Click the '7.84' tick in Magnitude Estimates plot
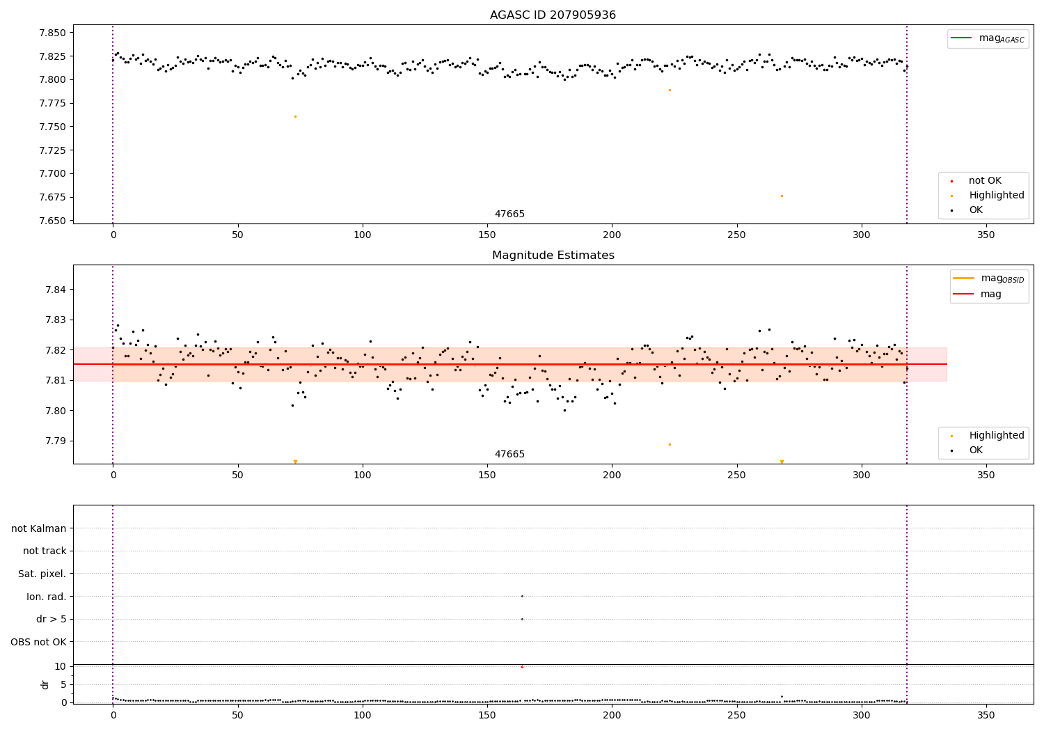Viewport: 1044px width, 731px height. point(55,290)
